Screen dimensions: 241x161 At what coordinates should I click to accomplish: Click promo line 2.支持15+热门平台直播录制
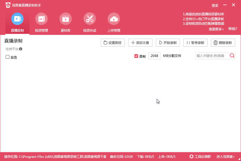pyautogui.click(x=203, y=19)
